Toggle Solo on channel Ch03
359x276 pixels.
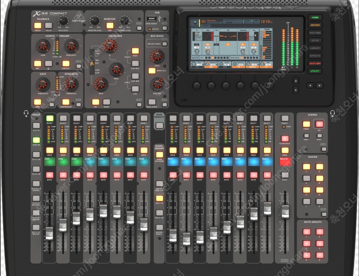[77, 150]
